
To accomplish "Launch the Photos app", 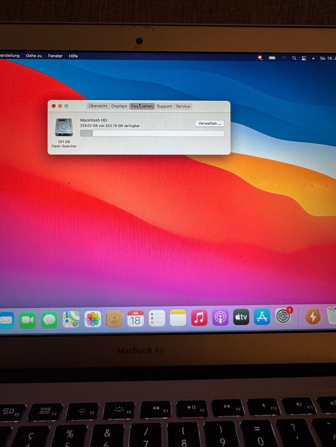I will 93,319.
